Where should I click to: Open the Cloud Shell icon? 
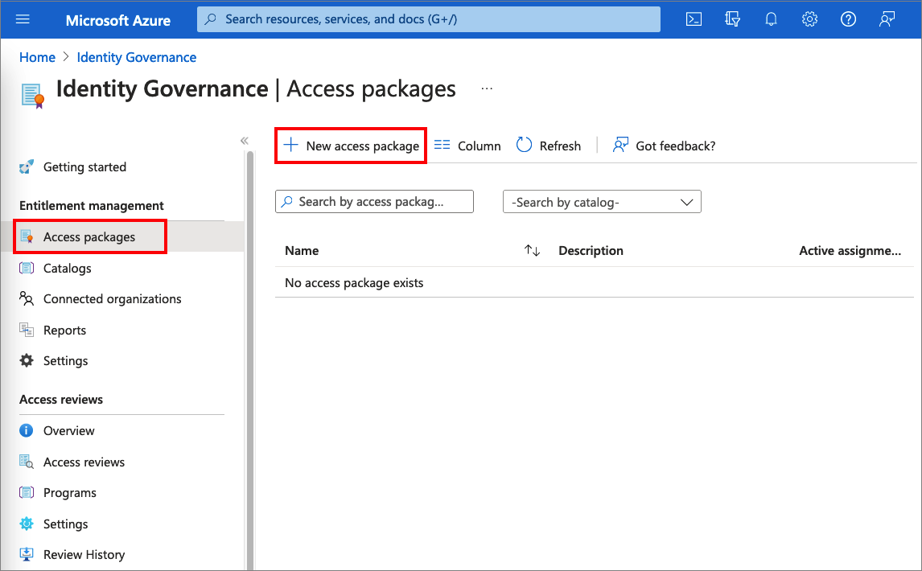coord(694,19)
